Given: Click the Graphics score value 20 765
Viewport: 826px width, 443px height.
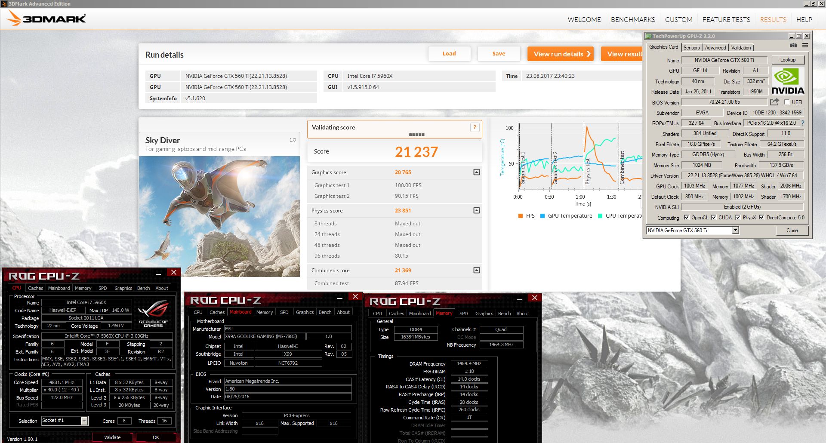Looking at the screenshot, I should pos(403,172).
